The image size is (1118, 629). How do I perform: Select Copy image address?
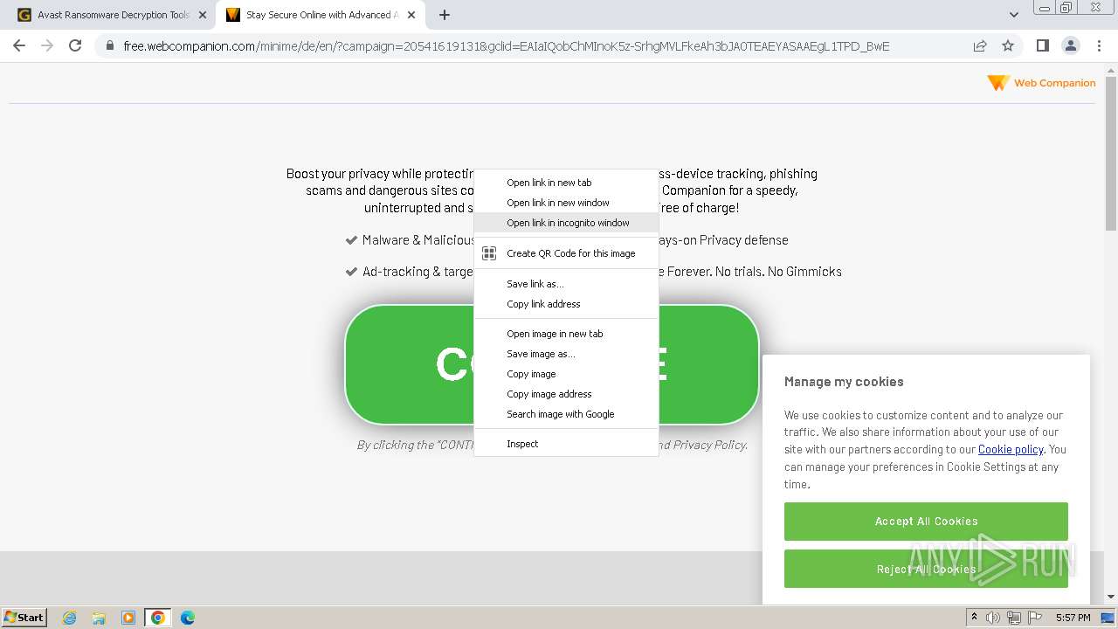pos(566,394)
